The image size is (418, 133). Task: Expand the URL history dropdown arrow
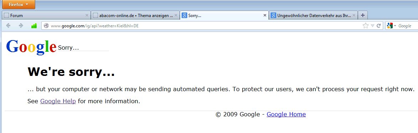(372, 26)
